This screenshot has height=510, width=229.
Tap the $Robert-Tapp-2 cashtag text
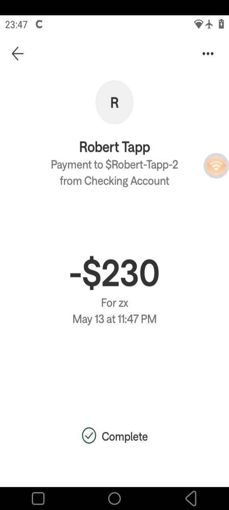[142, 165]
